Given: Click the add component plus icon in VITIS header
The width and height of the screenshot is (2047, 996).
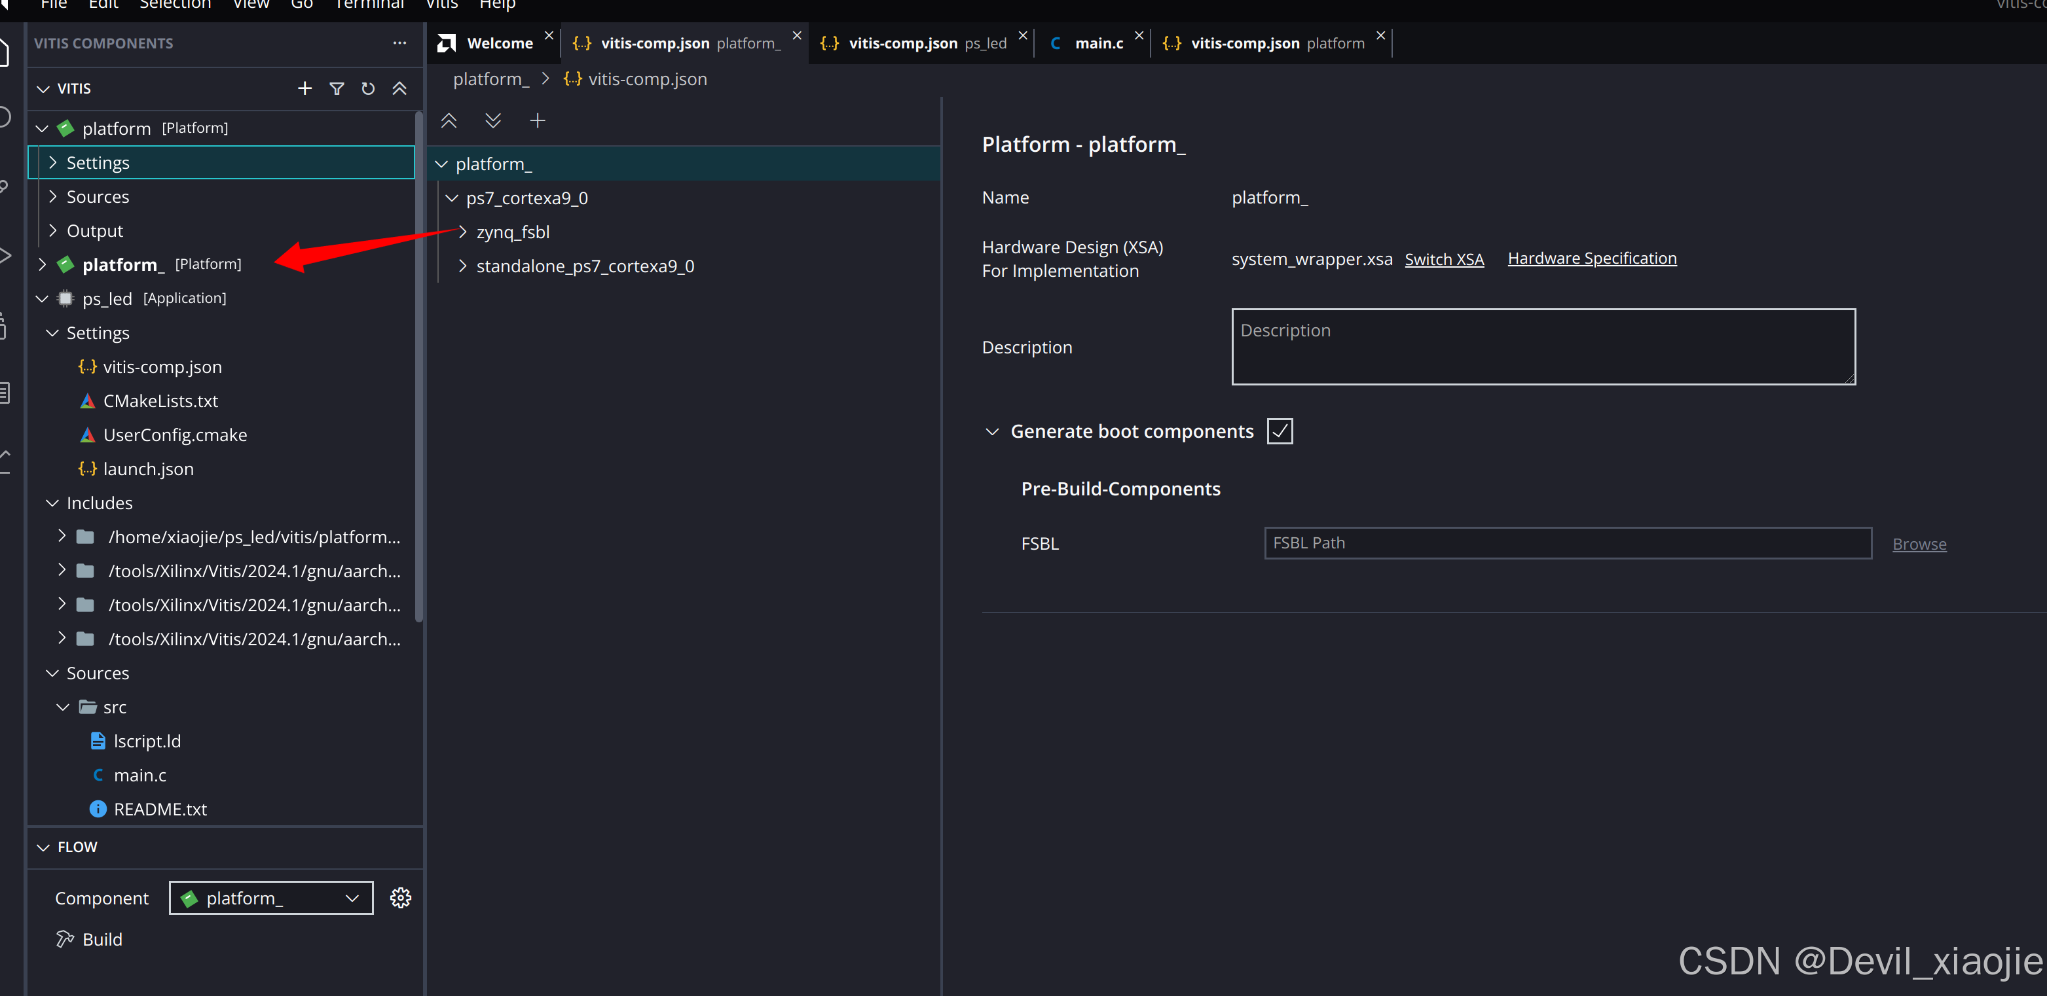Looking at the screenshot, I should pyautogui.click(x=304, y=88).
